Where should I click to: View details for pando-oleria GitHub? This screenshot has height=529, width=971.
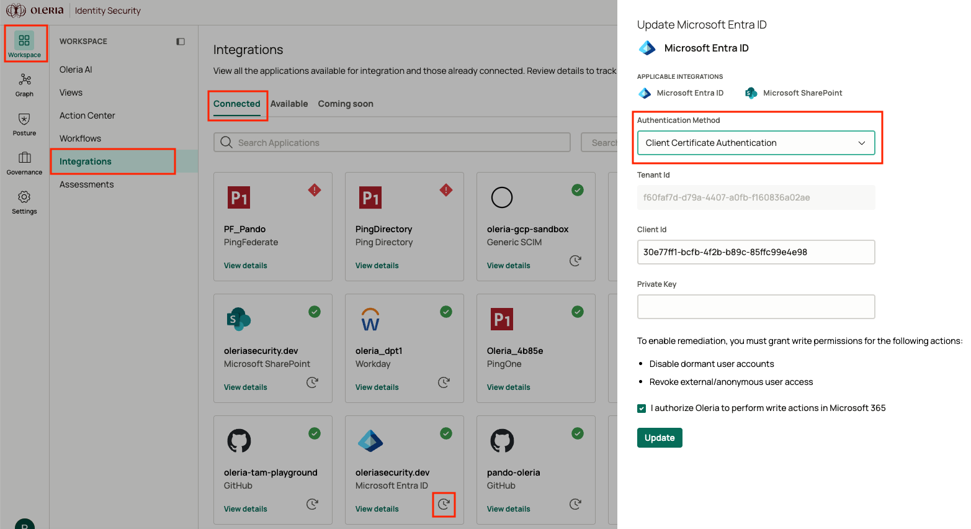509,509
